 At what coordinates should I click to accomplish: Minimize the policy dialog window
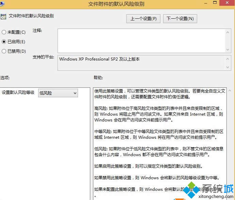206,3
